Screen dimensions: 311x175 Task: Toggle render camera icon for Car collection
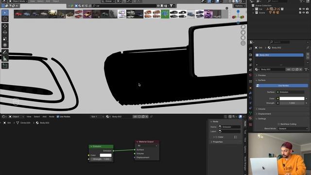click(307, 9)
